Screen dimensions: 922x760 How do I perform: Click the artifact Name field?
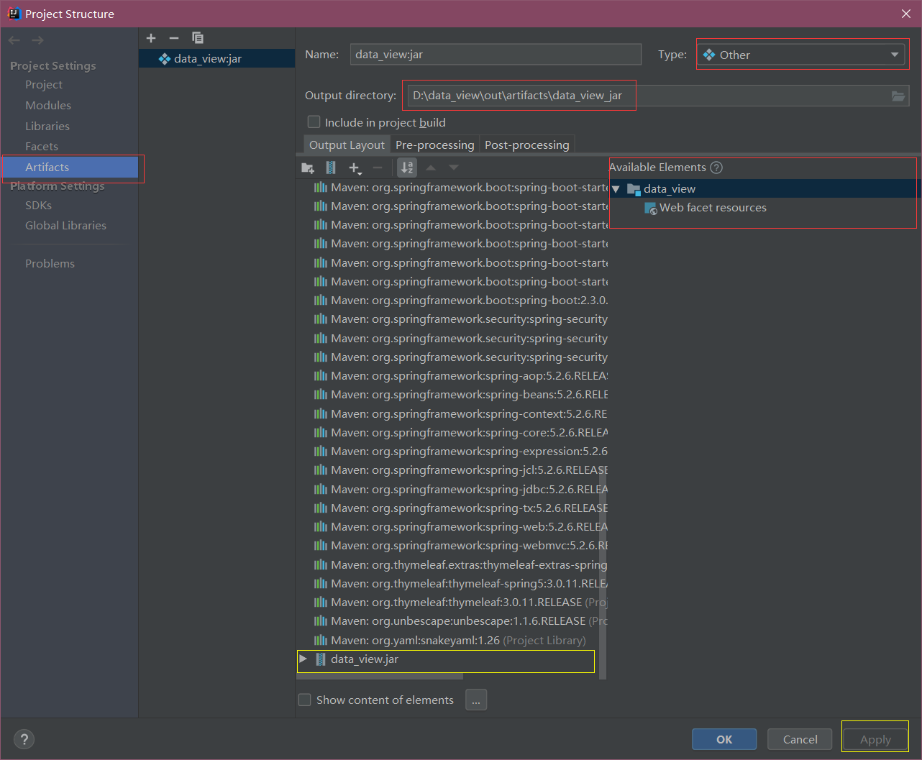pos(496,55)
